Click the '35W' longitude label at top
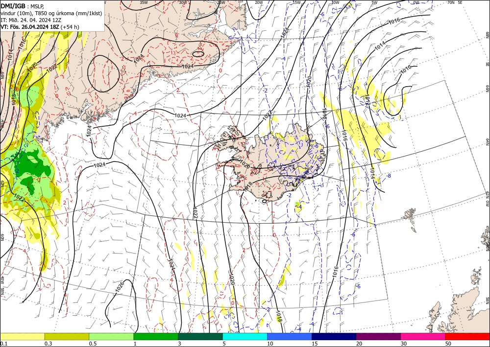Viewport: 490px width, 347px height. point(144,2)
